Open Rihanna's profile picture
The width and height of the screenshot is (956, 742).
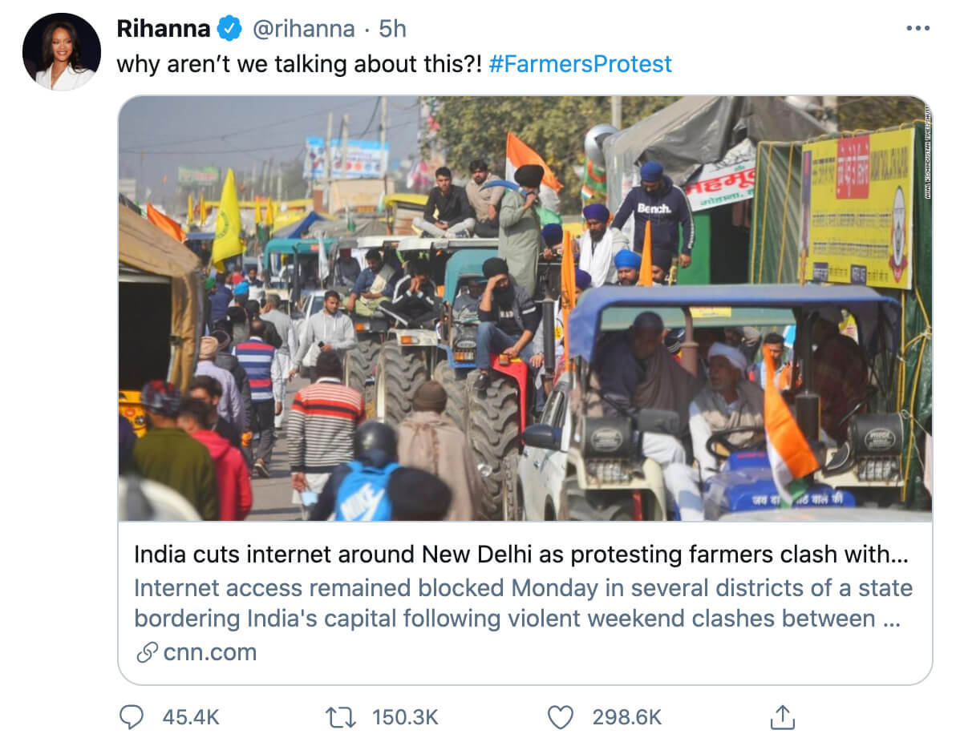(x=62, y=52)
